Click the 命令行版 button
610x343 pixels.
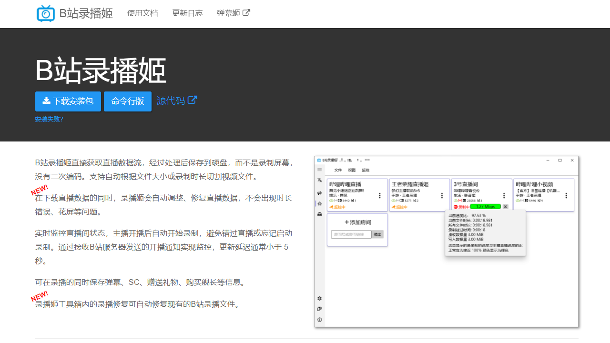pyautogui.click(x=128, y=101)
